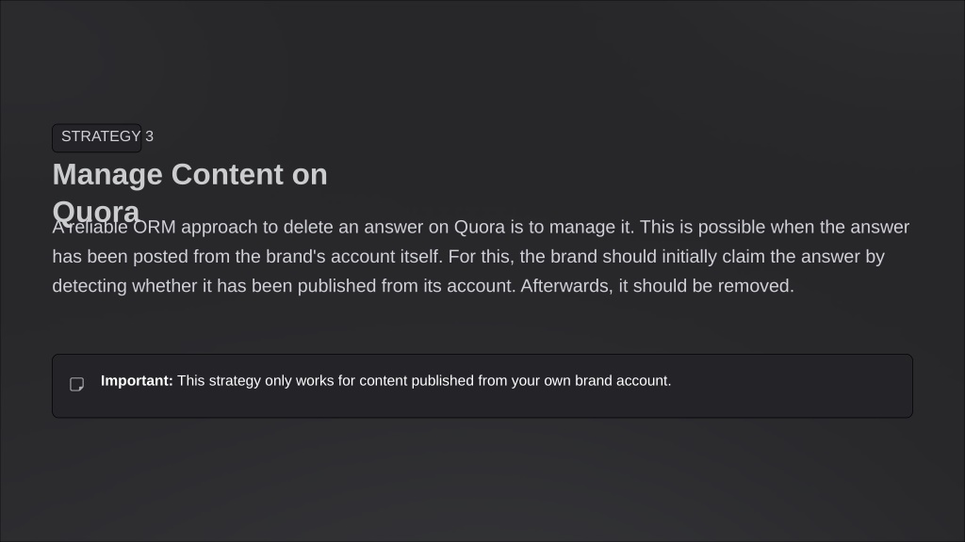Image resolution: width=965 pixels, height=542 pixels.
Task: Click the STRATEGY 3 badge
Action: [97, 137]
